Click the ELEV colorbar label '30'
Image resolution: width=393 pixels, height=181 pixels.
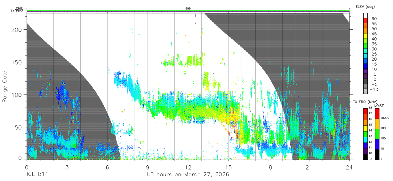374,49
